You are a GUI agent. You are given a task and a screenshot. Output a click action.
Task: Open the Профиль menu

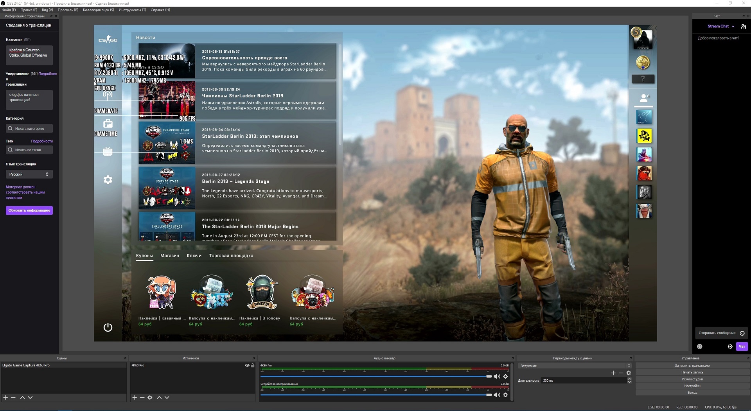68,10
